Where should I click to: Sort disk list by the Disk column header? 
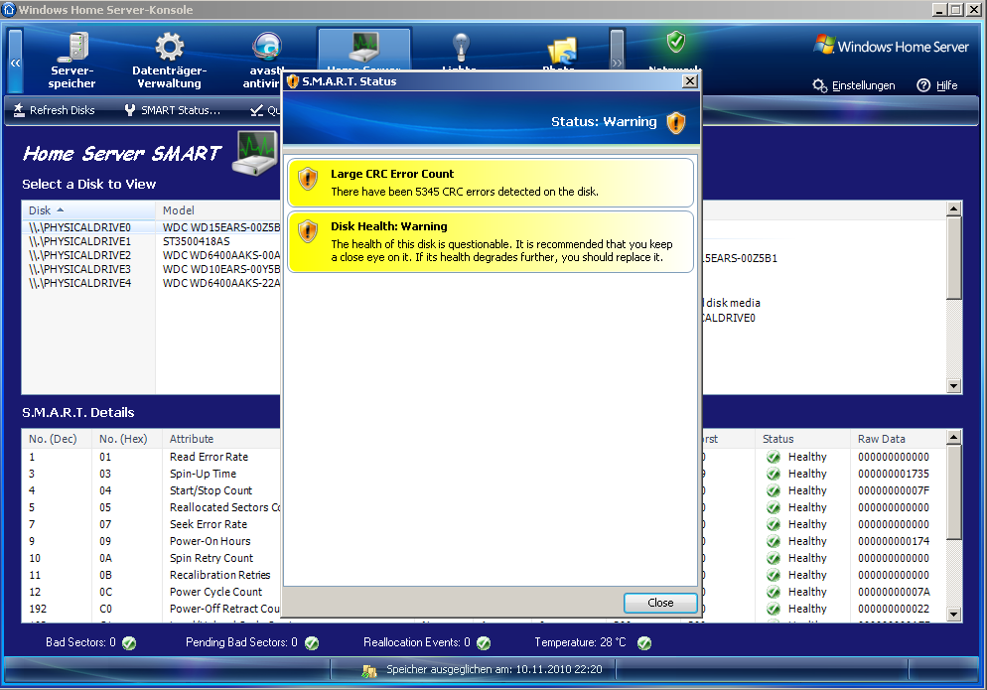click(x=88, y=210)
